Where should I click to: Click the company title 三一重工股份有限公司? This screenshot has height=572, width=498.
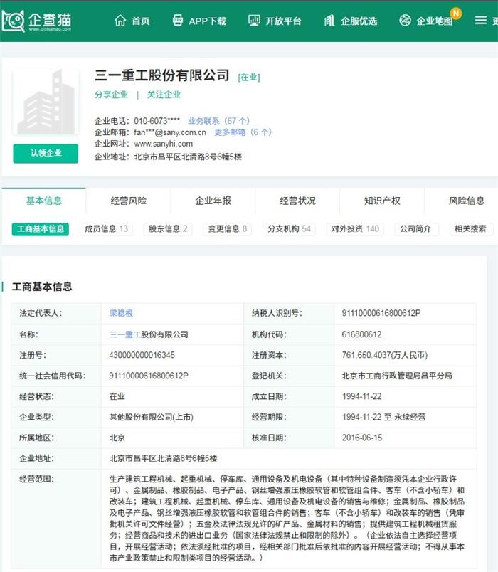(162, 75)
